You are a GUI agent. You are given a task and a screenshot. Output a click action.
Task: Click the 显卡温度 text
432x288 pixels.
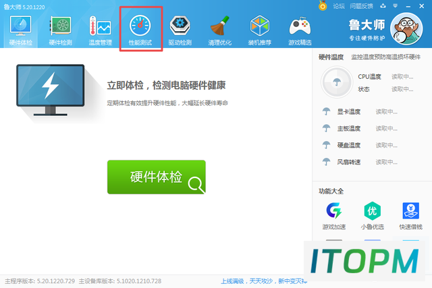pyautogui.click(x=349, y=112)
